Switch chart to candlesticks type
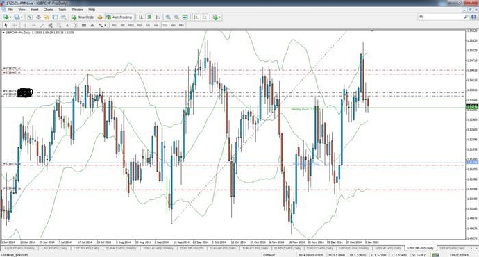Screen dimensions: 479x257 [x=149, y=17]
